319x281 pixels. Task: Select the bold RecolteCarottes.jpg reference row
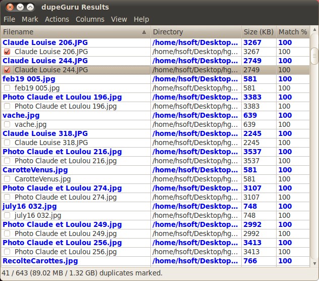40,261
